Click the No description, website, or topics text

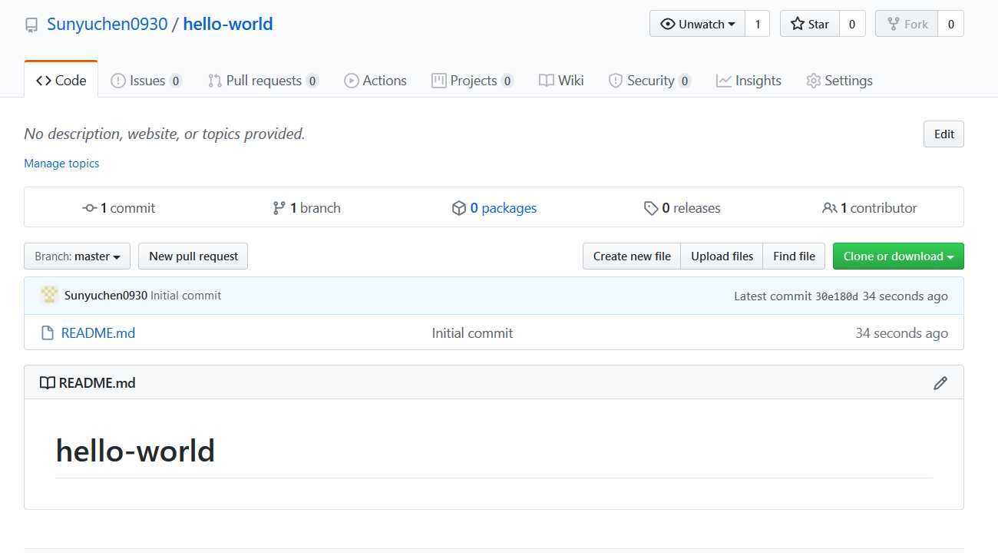(164, 134)
